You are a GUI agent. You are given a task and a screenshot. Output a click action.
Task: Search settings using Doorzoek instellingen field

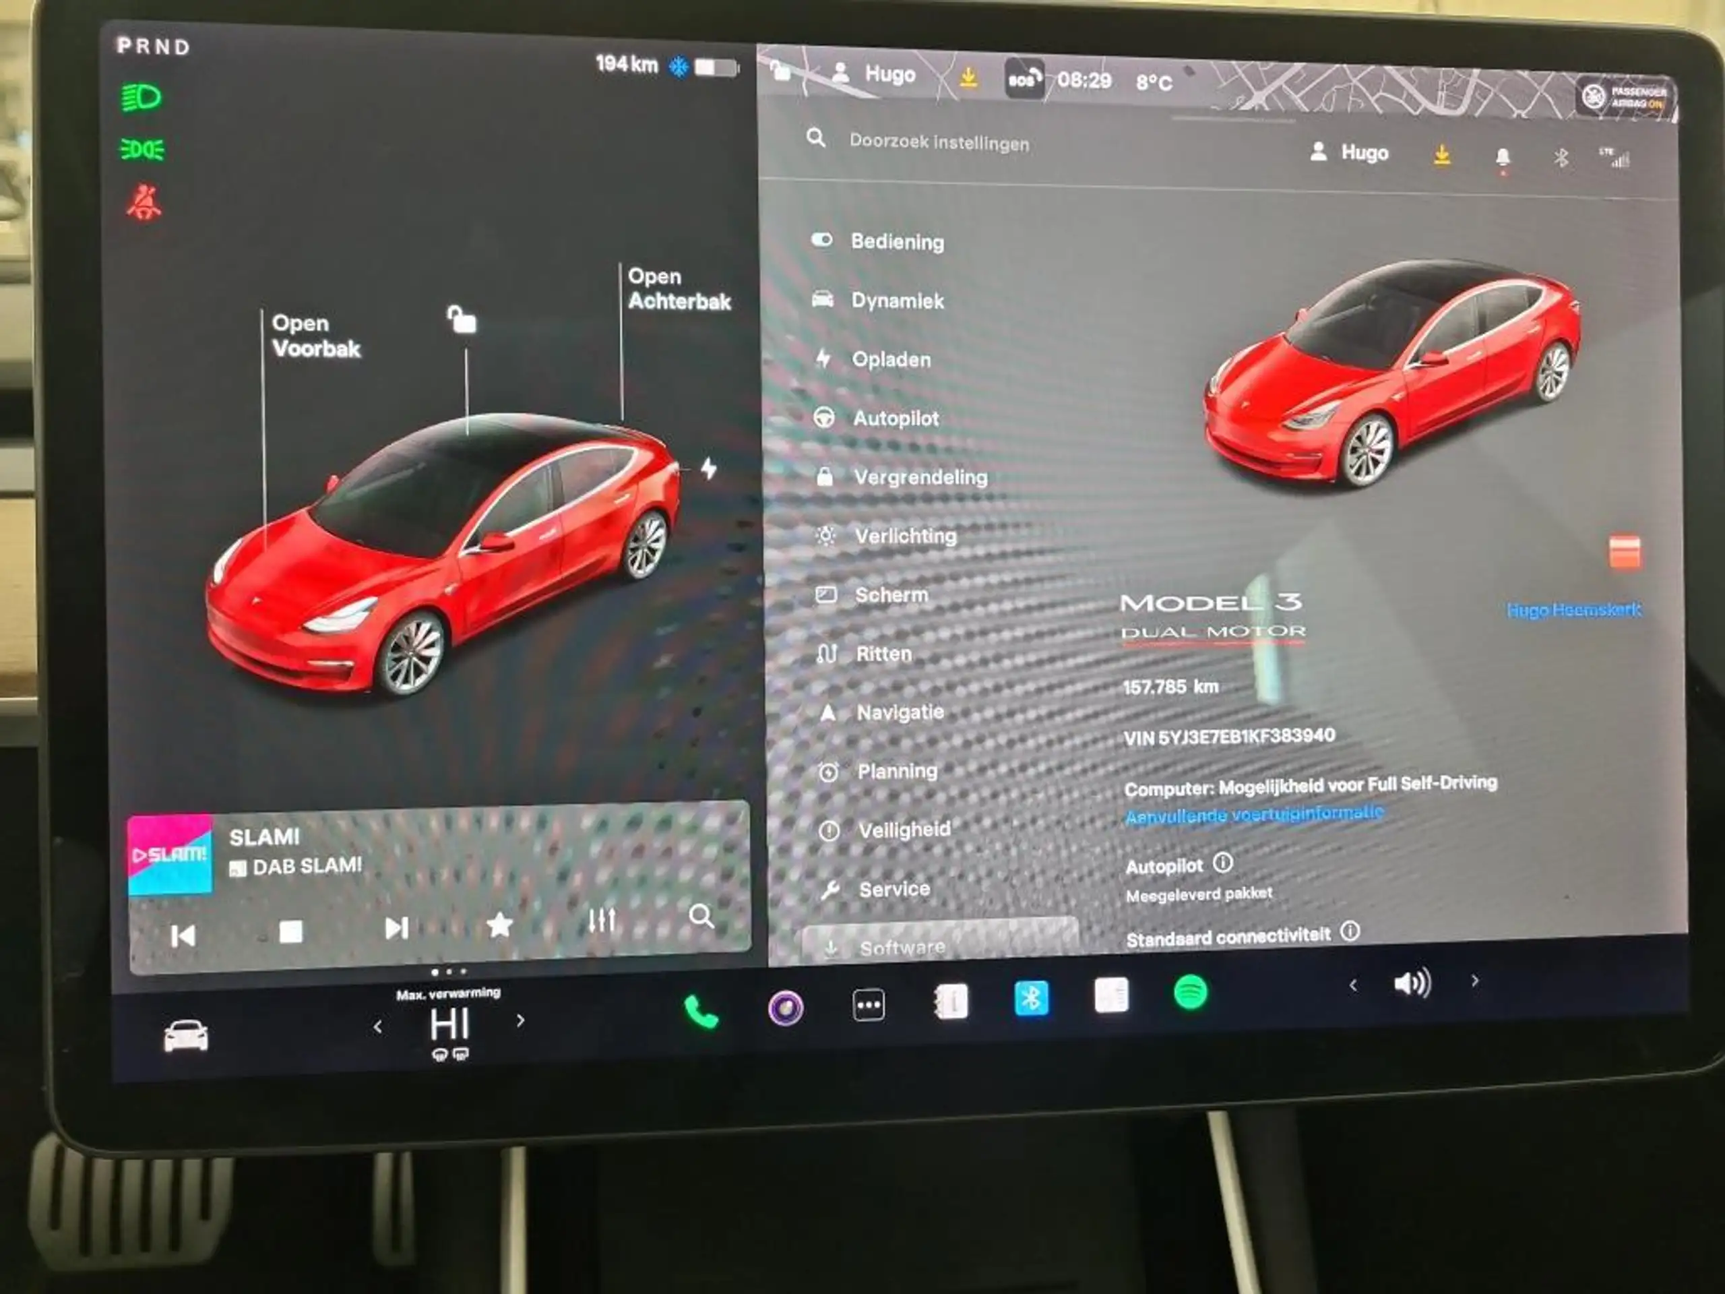point(941,142)
